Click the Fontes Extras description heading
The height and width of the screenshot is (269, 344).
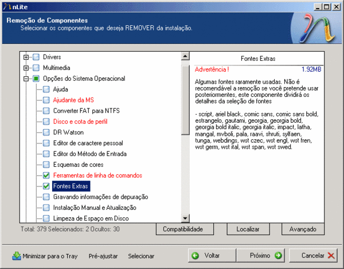[258, 59]
